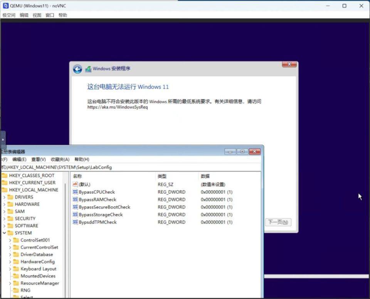
Task: Click the DRIVERS folder icon
Action: coord(10,197)
